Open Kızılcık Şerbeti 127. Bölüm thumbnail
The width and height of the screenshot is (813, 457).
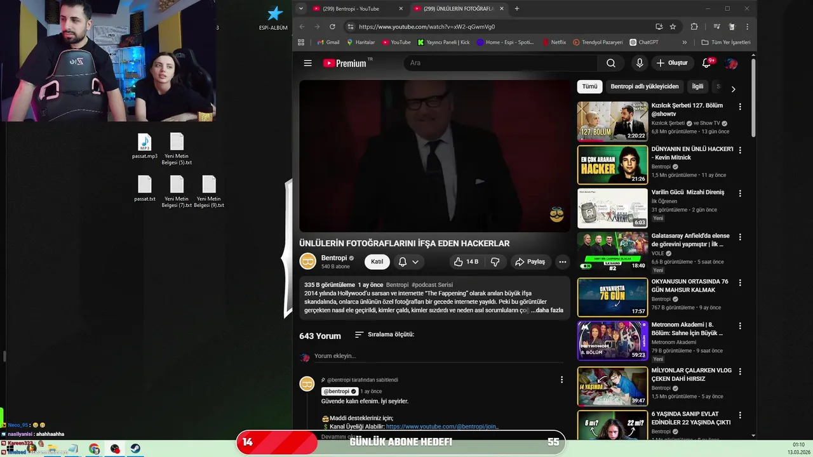[x=612, y=121]
